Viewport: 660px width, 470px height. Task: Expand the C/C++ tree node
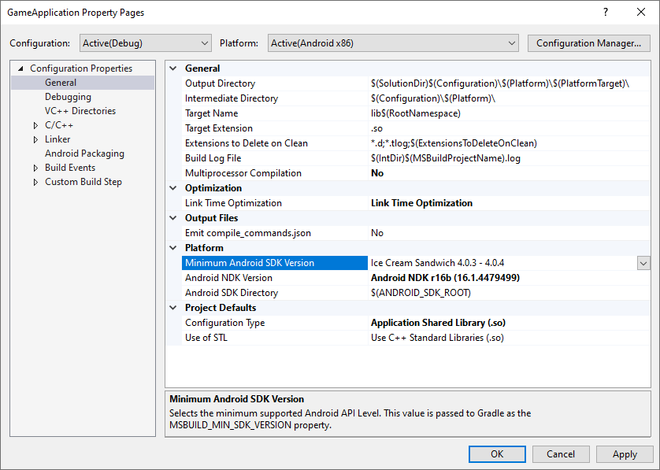35,125
